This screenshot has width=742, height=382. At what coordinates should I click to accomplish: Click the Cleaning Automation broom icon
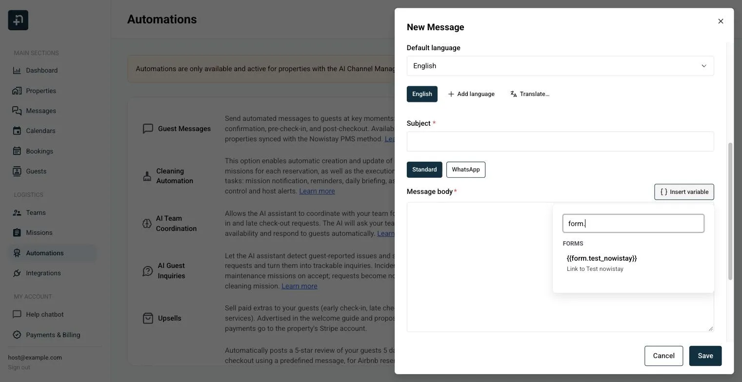tap(147, 176)
